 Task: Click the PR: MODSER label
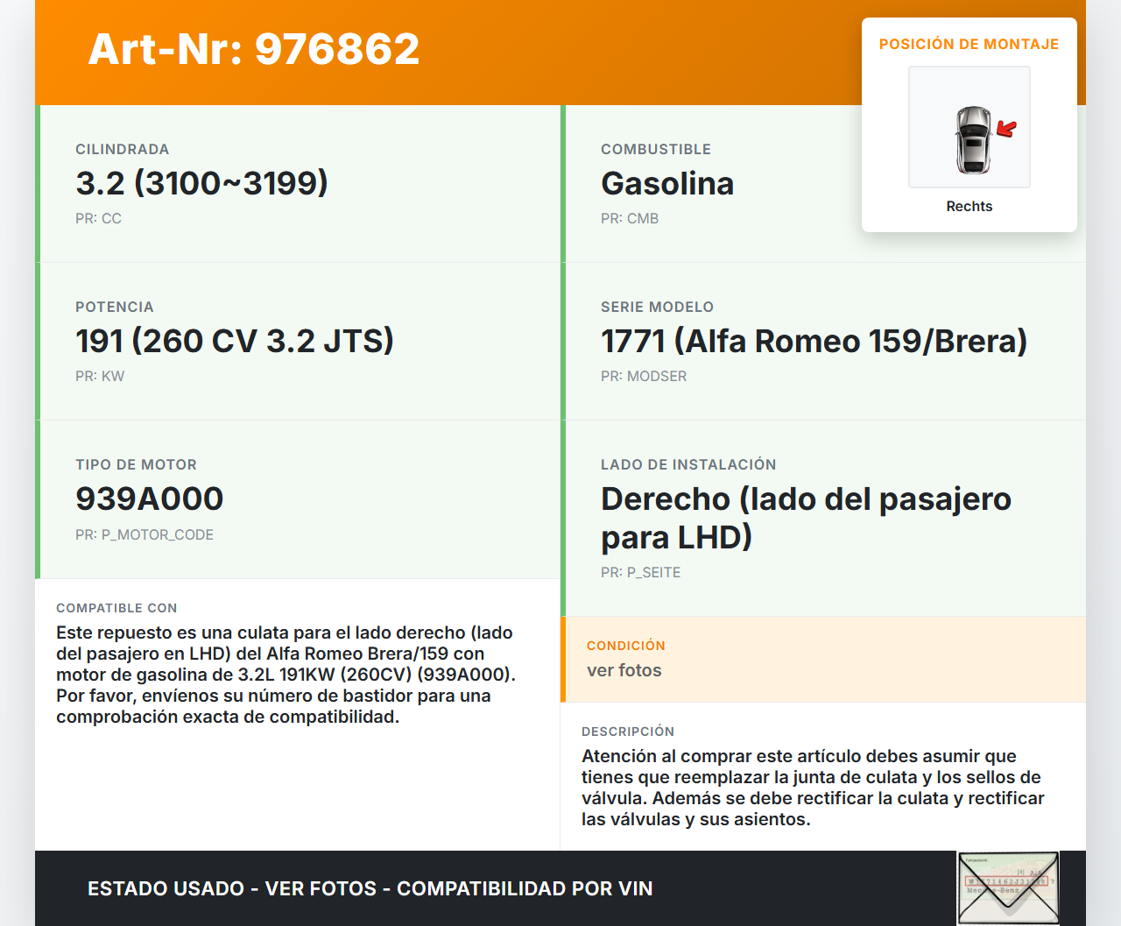tap(644, 376)
